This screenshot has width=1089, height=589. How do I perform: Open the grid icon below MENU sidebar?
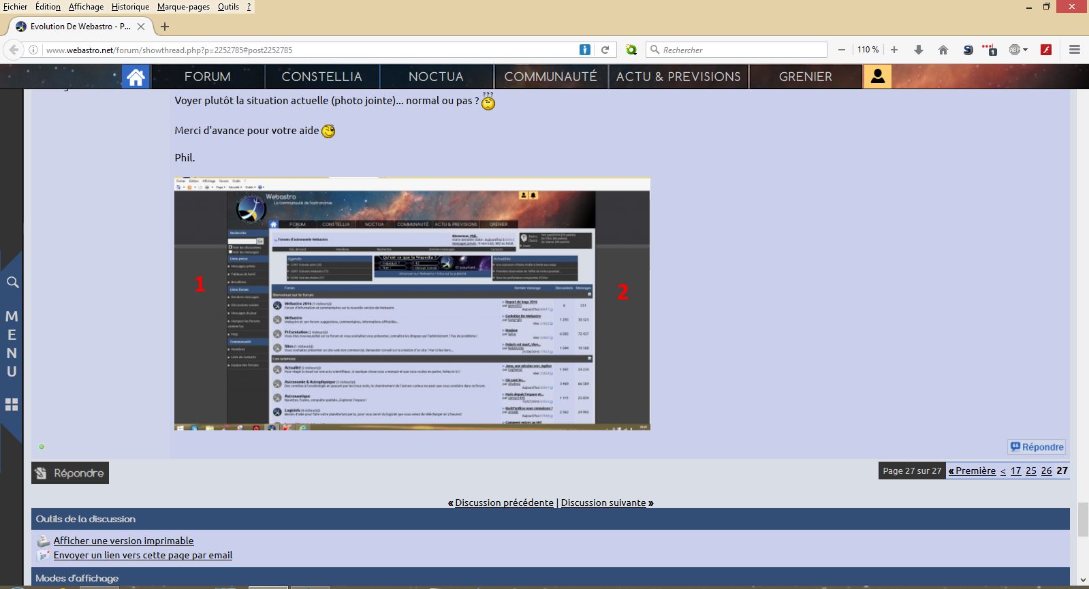tap(12, 404)
